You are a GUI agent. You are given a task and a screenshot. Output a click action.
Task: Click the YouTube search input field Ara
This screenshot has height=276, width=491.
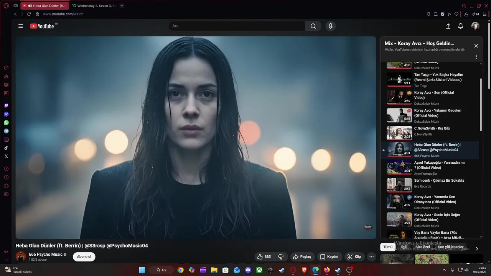[x=237, y=26]
